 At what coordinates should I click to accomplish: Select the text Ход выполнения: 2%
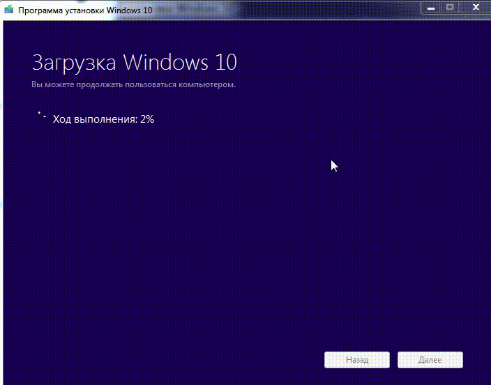point(103,119)
